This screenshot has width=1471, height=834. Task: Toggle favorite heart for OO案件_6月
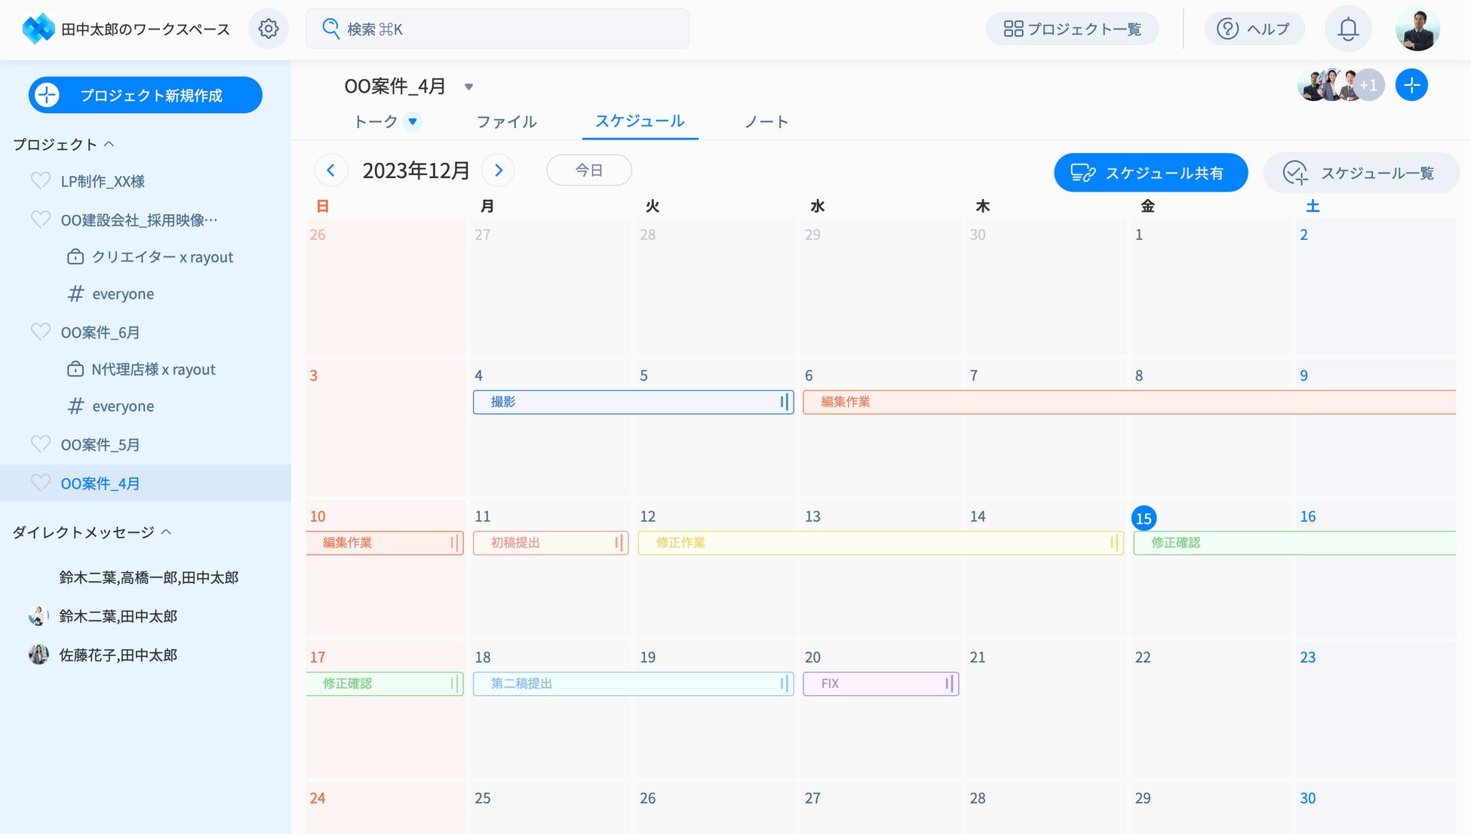click(x=41, y=333)
